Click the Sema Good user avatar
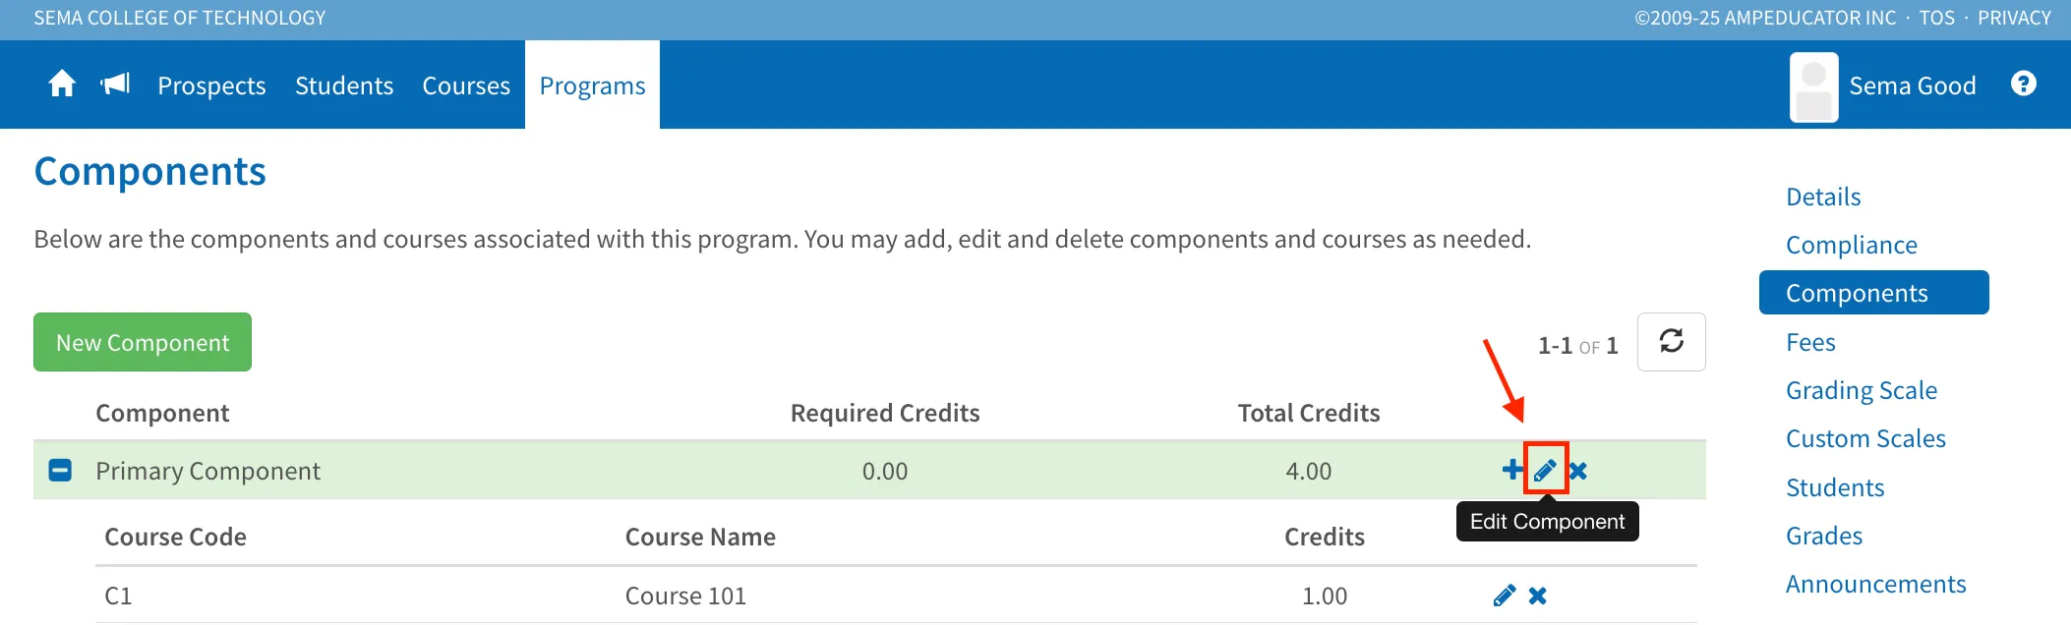2071x625 pixels. pyautogui.click(x=1813, y=86)
